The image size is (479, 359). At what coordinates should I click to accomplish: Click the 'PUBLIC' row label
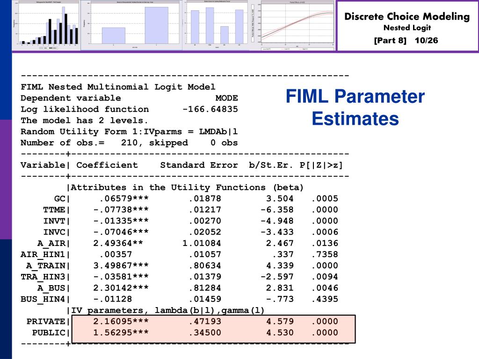[49, 333]
